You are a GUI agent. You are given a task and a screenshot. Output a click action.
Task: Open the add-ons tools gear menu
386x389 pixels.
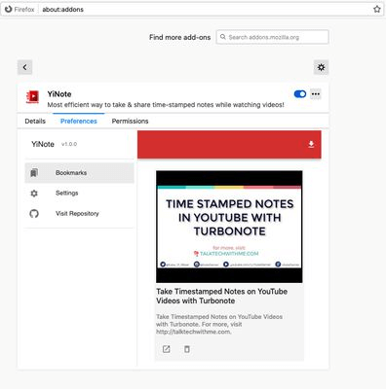[x=321, y=67]
